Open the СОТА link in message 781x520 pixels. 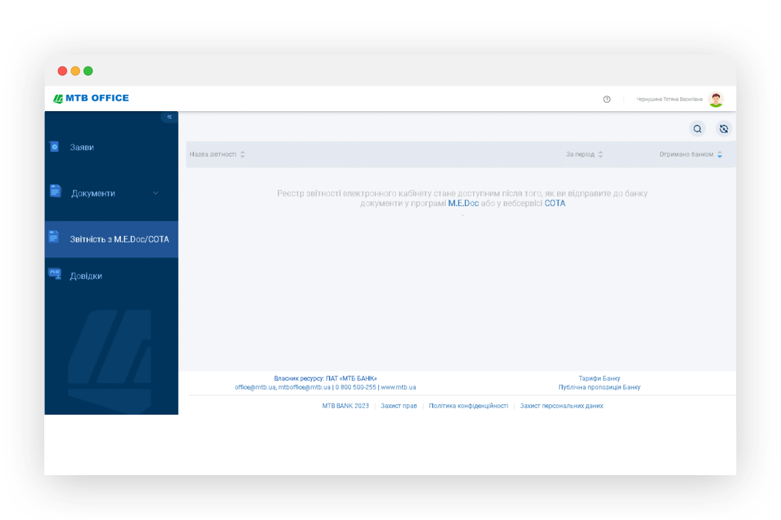tap(555, 203)
